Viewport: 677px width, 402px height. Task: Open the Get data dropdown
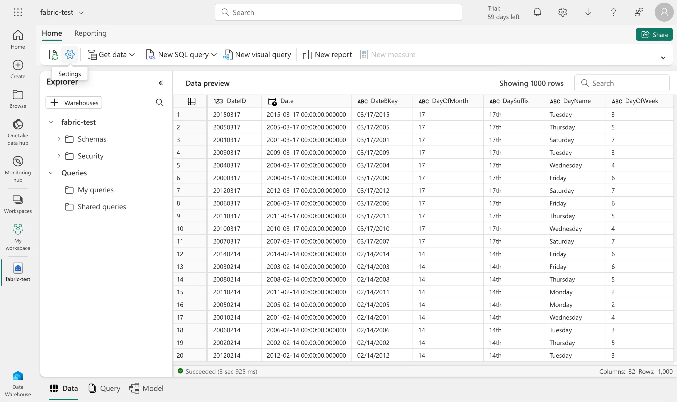click(x=111, y=54)
